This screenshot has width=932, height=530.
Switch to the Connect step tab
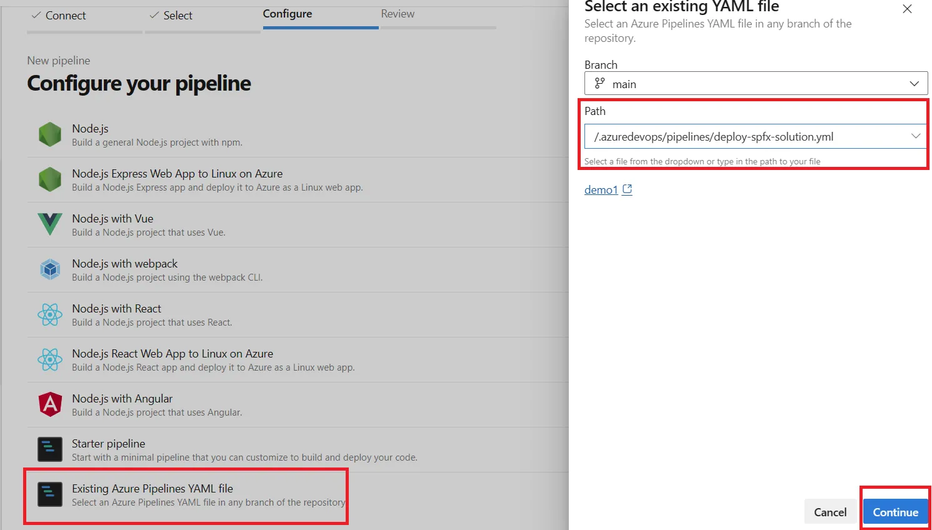point(59,16)
